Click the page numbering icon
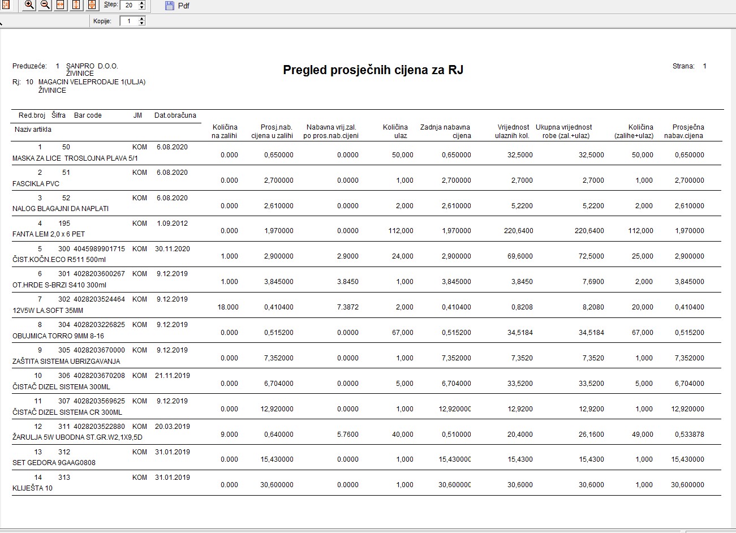736x533 pixels. [x=5, y=5]
